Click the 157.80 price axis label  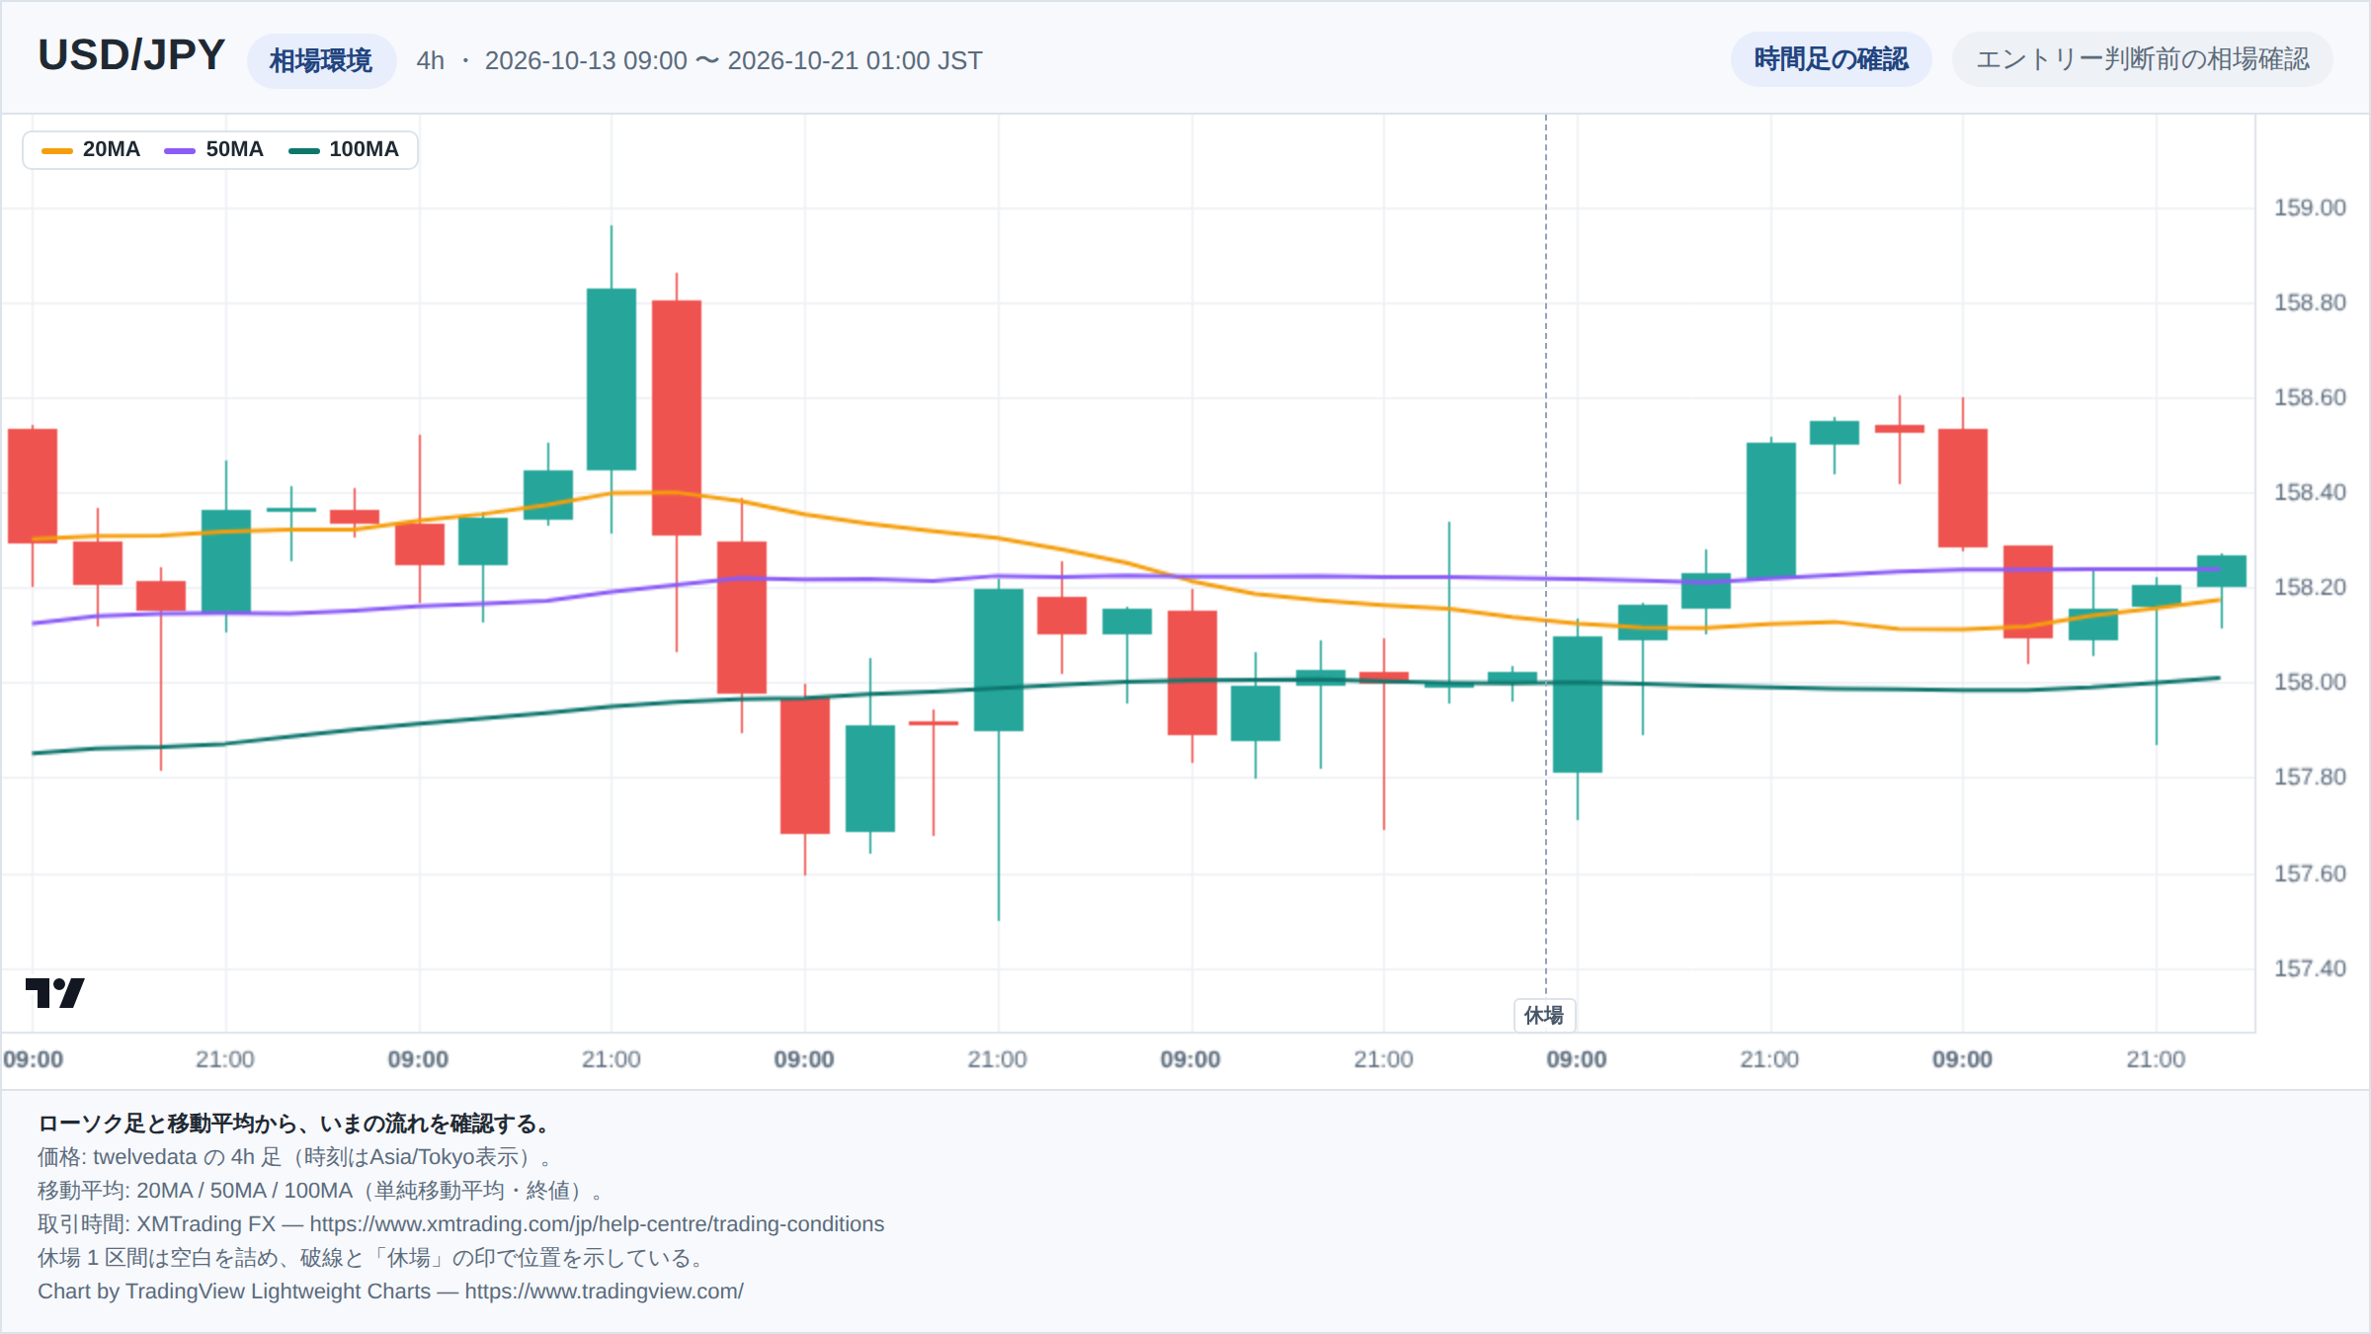click(2309, 777)
